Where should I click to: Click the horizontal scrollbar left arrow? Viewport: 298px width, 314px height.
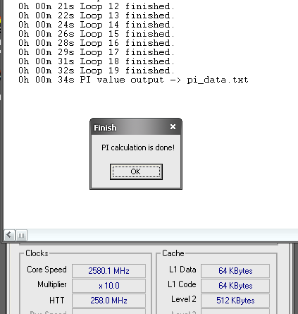click(9, 235)
